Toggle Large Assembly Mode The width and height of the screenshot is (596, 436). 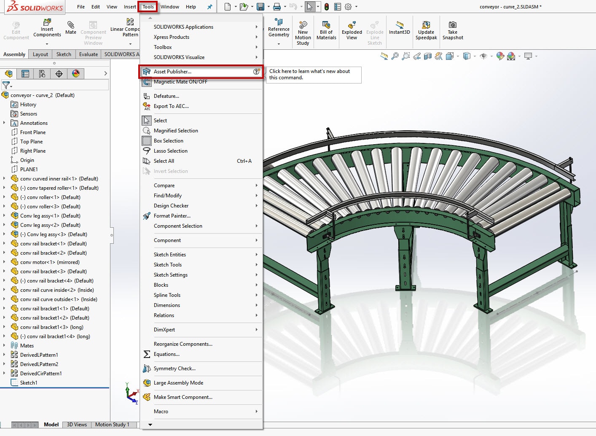[178, 383]
